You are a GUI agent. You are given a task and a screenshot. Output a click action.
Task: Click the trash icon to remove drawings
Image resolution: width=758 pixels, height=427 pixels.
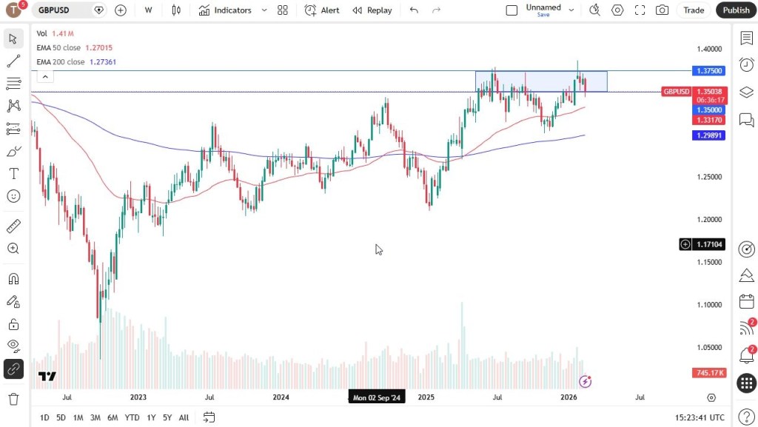pyautogui.click(x=13, y=399)
